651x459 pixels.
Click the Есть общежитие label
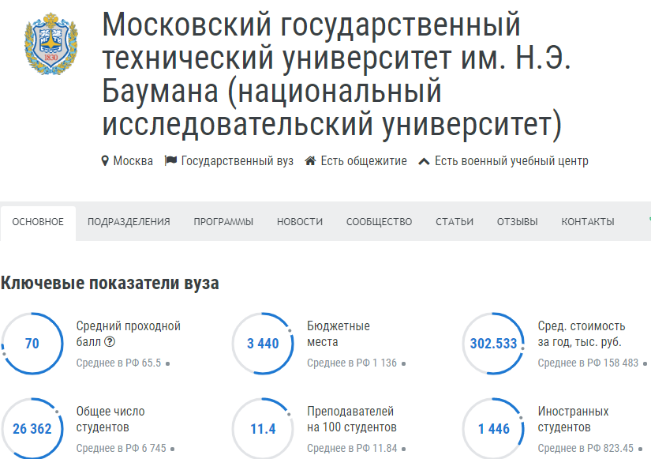tap(364, 161)
